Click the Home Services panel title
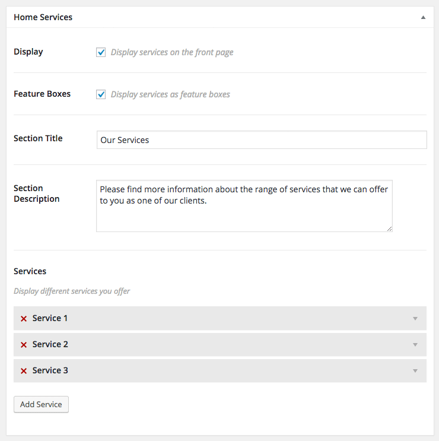The image size is (439, 441). 43,17
